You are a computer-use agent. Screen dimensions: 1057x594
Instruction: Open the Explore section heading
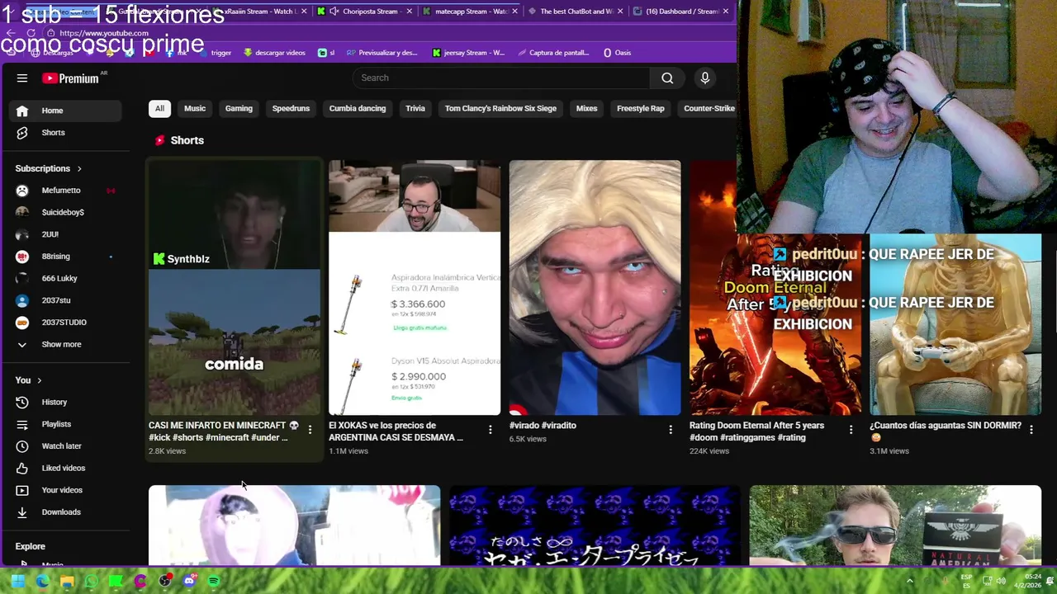30,546
